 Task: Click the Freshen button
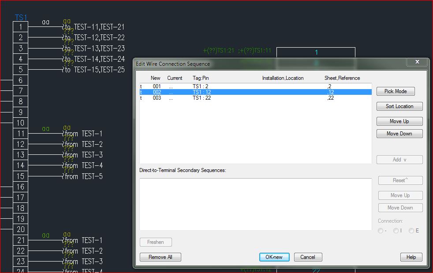[x=156, y=242]
